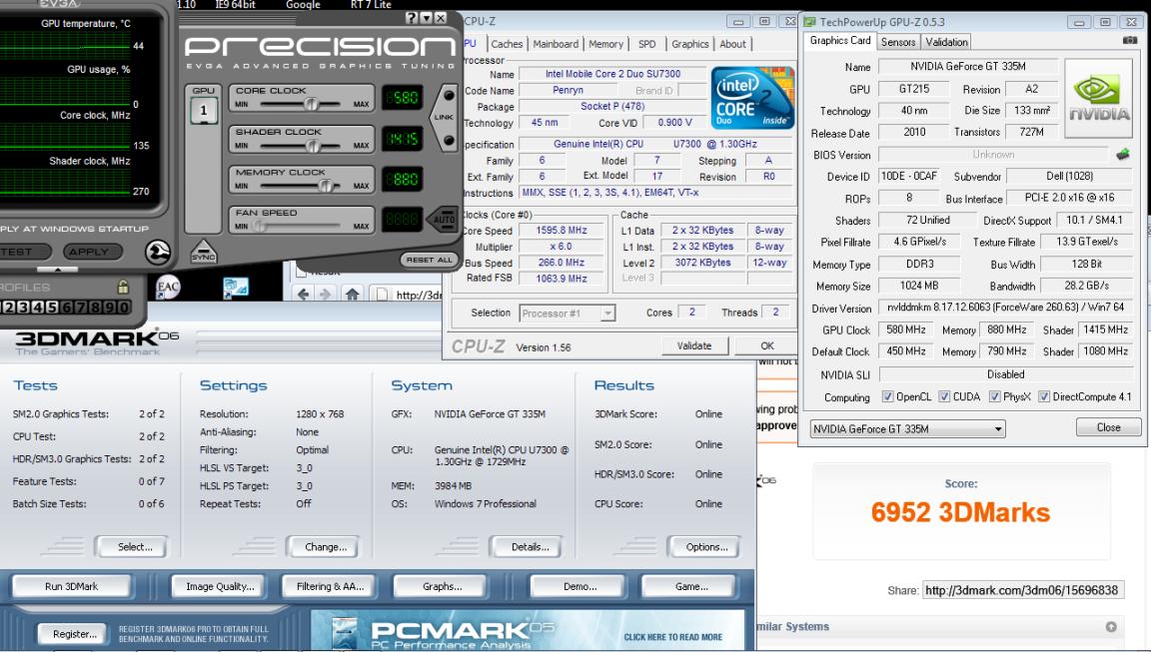Open the Mainboard tab in CPU-Z
This screenshot has width=1151, height=652.
pyautogui.click(x=556, y=44)
